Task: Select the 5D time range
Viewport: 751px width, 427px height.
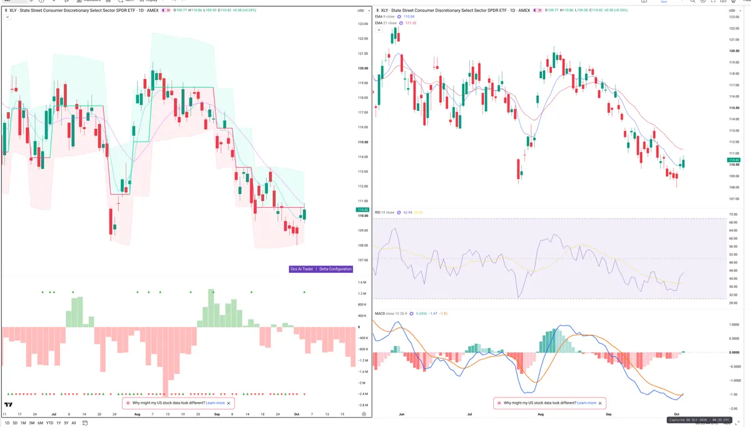Action: click(x=15, y=423)
